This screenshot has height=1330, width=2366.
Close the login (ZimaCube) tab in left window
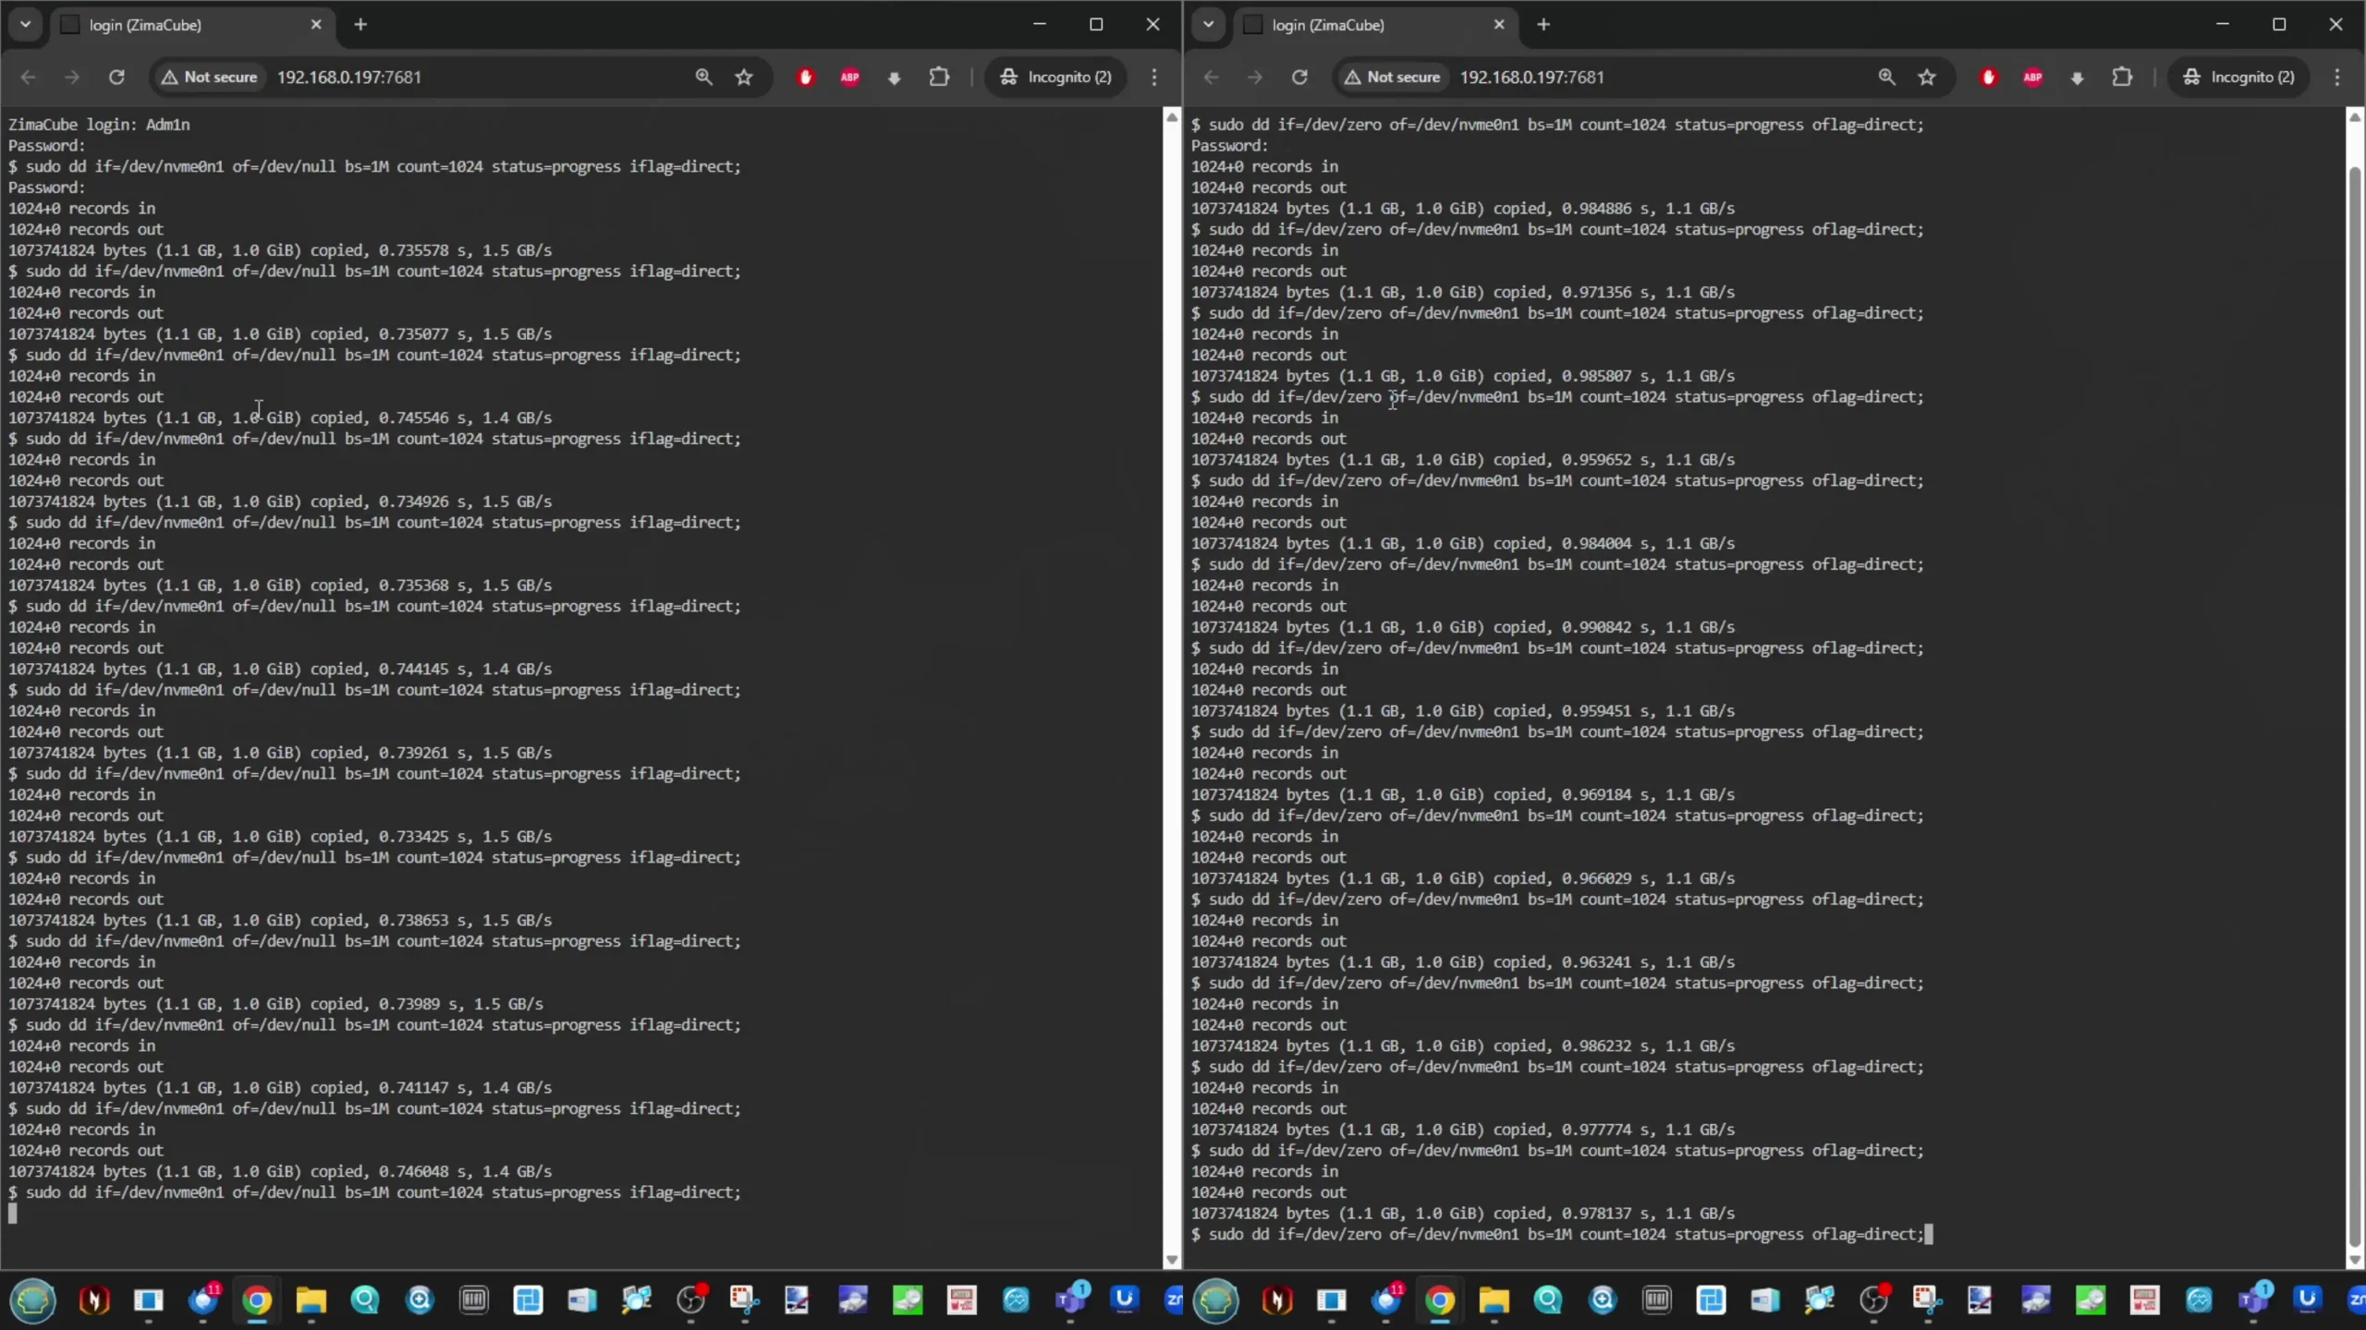click(x=316, y=25)
